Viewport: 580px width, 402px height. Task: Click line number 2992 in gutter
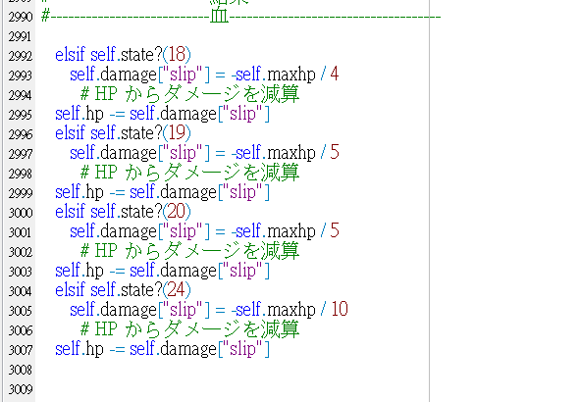click(21, 56)
